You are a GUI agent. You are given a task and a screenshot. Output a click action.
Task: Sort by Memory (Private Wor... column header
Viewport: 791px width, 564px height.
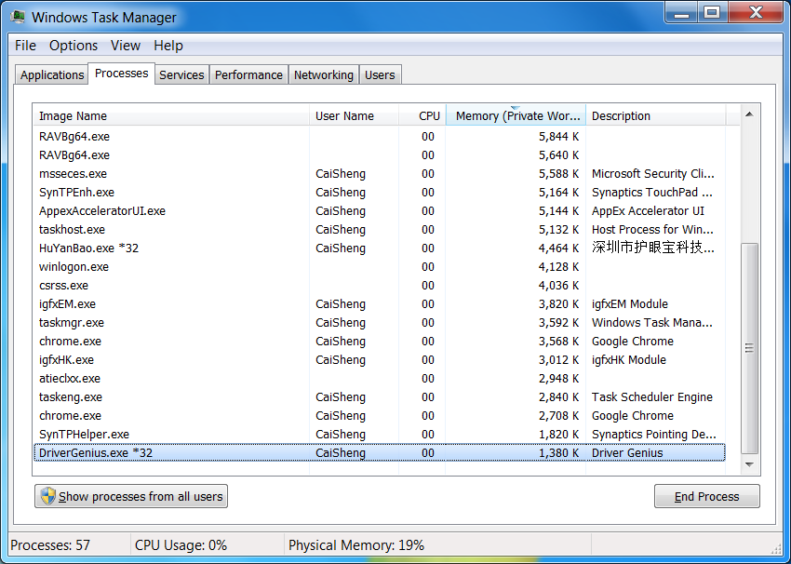516,115
